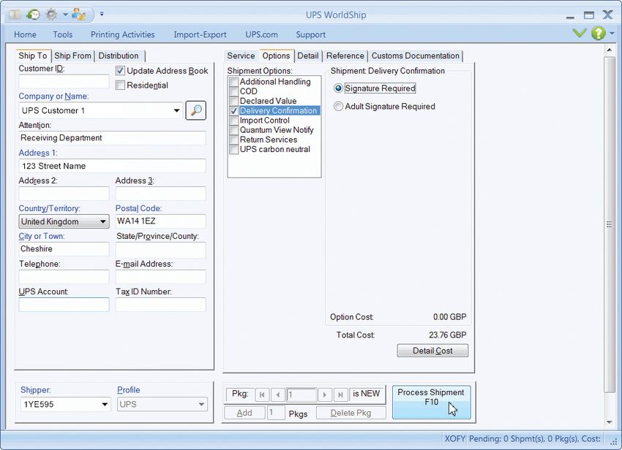Click the Add packages button
This screenshot has height=450, width=622.
[x=244, y=413]
